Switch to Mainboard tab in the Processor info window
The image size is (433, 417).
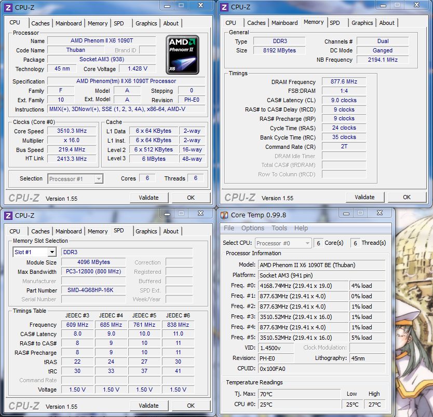click(69, 23)
